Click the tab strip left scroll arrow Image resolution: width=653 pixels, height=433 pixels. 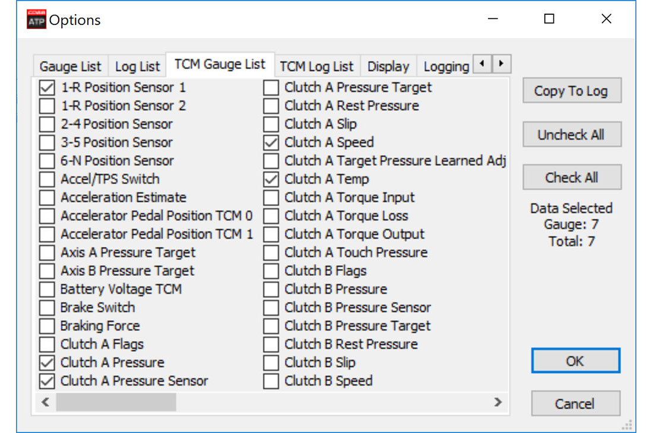click(x=482, y=63)
